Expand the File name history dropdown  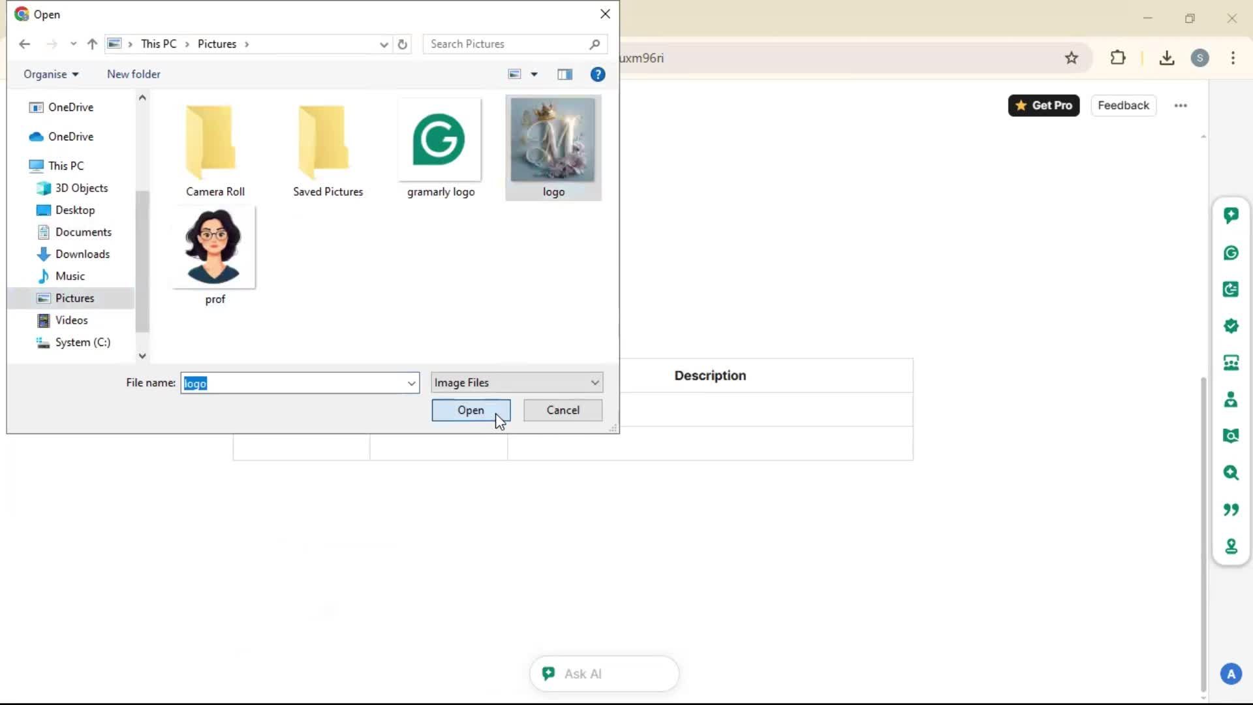click(411, 383)
